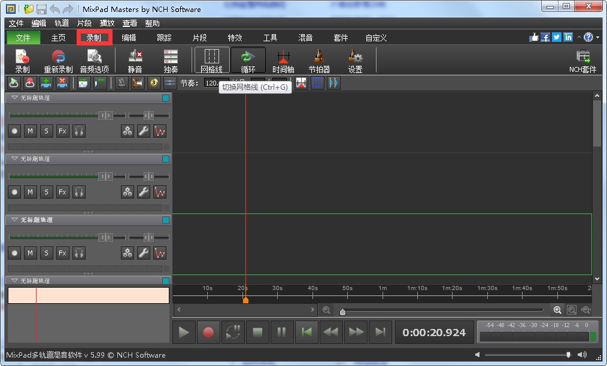Viewport: 607px width, 366px height.
Task: Switch to the 特效 effects tab
Action: pyautogui.click(x=235, y=38)
